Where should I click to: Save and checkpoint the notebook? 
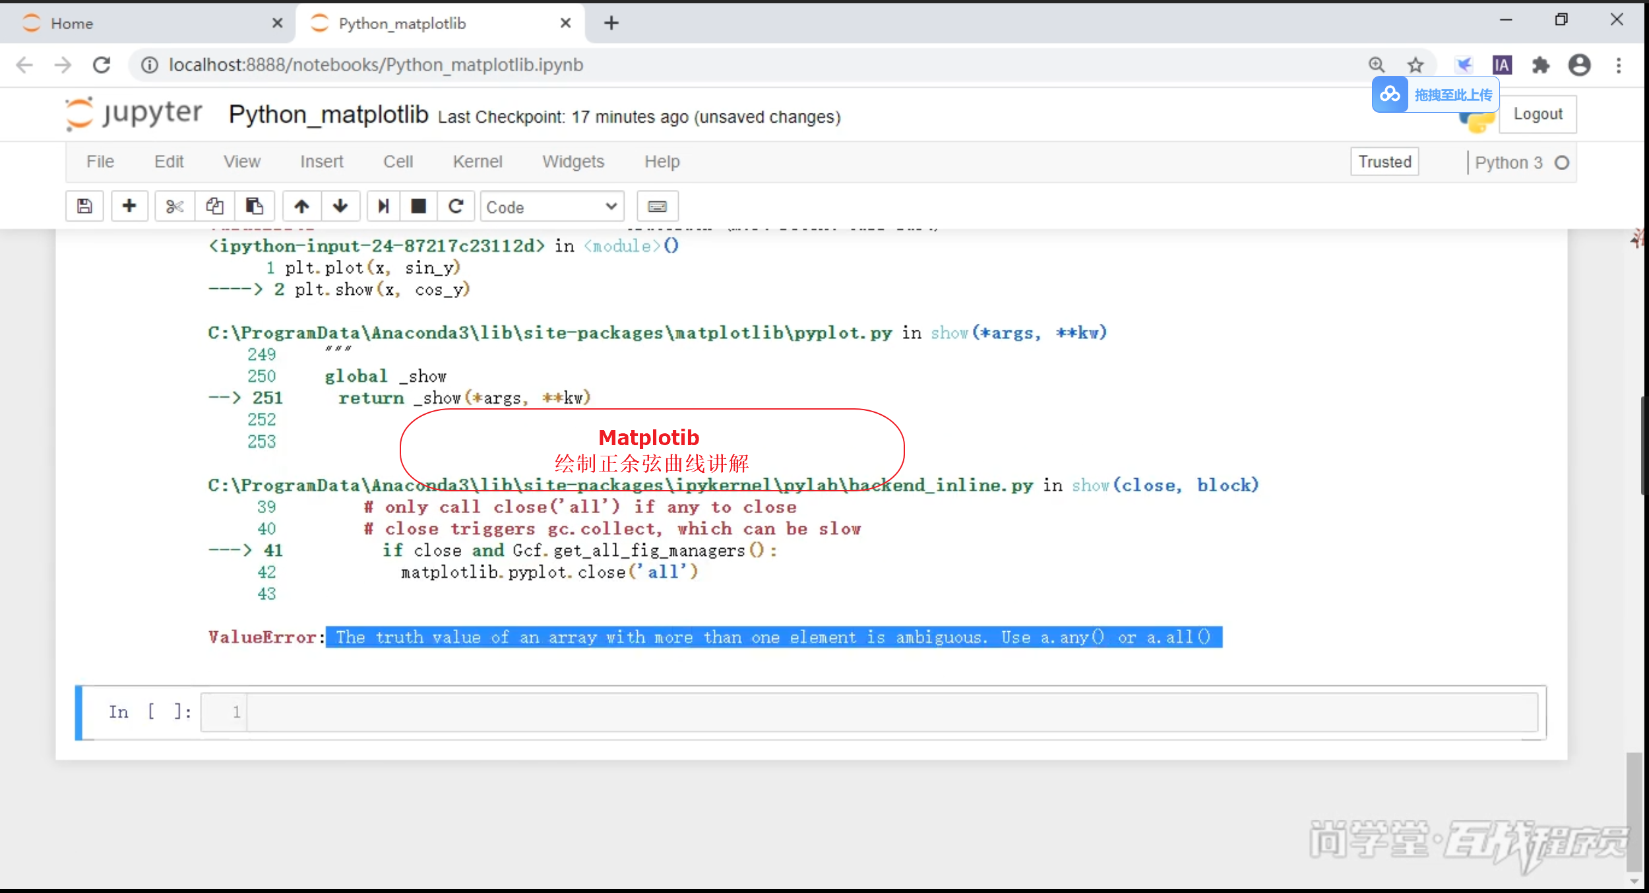click(84, 206)
